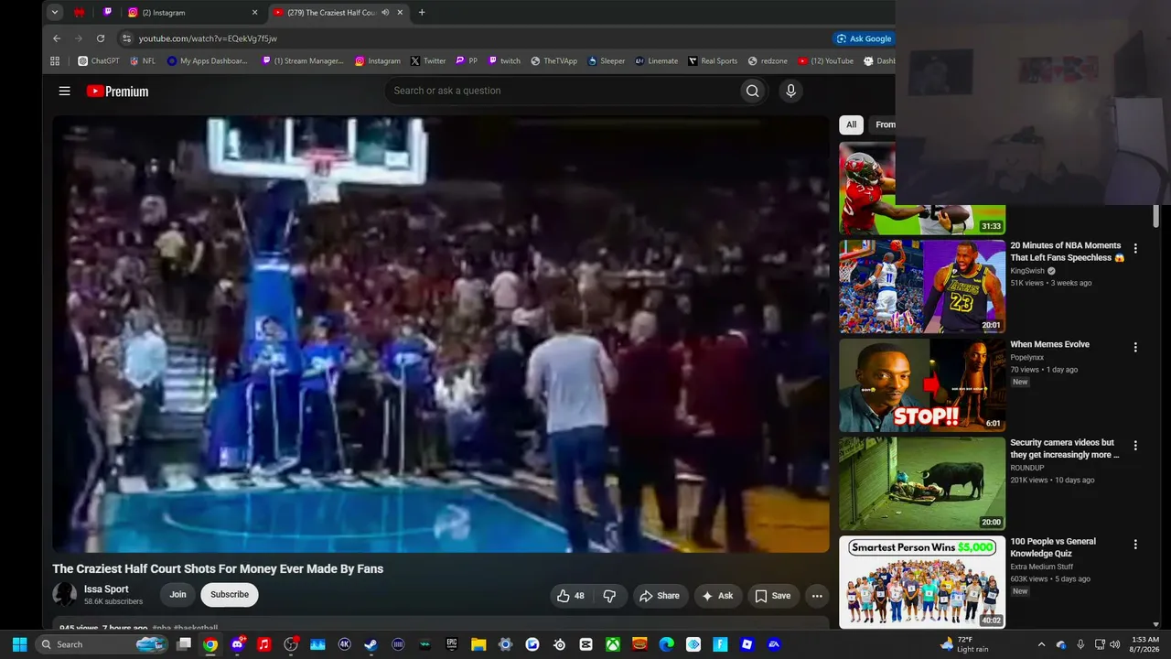
Task: Open When Memes Evolve video thumbnail
Action: tap(922, 385)
